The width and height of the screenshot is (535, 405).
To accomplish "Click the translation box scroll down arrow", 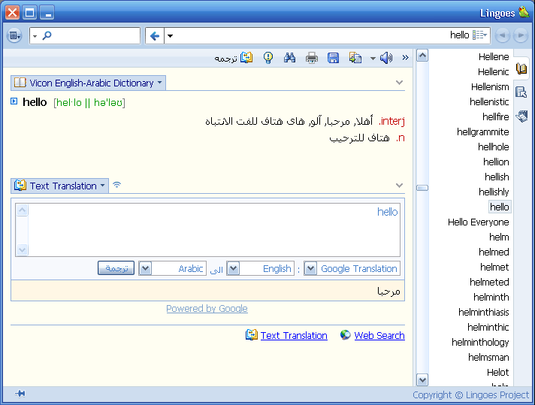I will click(23, 249).
